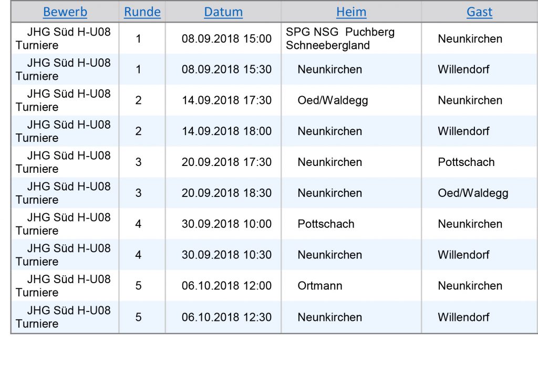Click Pottschach in the Gast column
Viewport: 538px width, 374px height.
[x=466, y=162]
